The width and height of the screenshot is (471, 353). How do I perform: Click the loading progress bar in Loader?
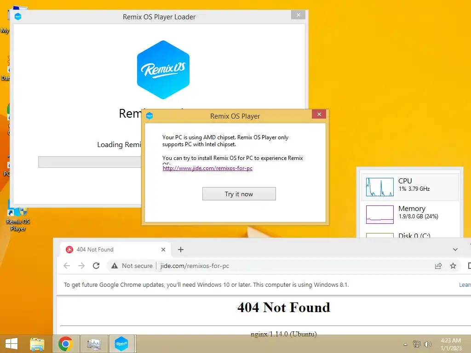tap(90, 162)
